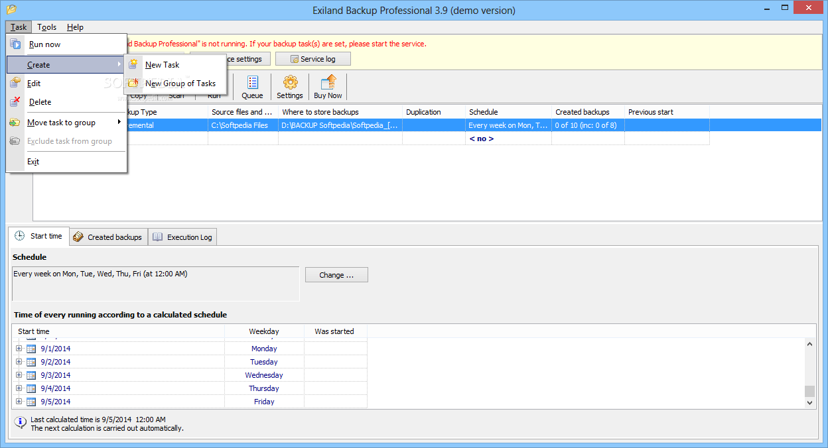Click the schedule list scroll-up arrow
Screen dimensions: 828x448
[x=809, y=343]
